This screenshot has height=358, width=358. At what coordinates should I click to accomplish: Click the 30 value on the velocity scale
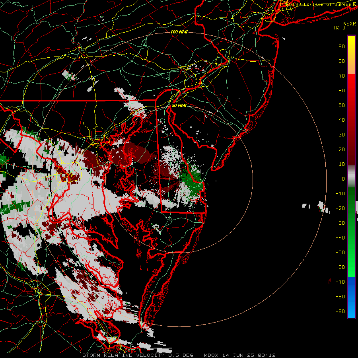tap(342, 135)
